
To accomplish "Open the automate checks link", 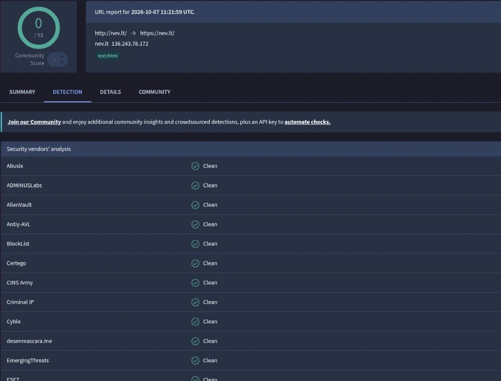I will pos(307,122).
